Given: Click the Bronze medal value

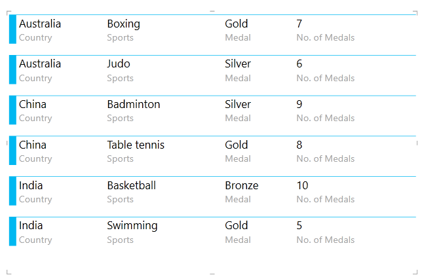Looking at the screenshot, I should (241, 186).
